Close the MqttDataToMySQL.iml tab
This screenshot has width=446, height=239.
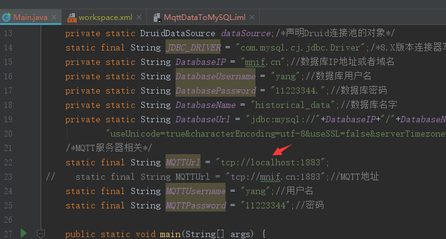252,17
